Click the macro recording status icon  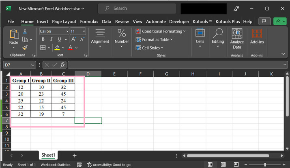(x=79, y=165)
